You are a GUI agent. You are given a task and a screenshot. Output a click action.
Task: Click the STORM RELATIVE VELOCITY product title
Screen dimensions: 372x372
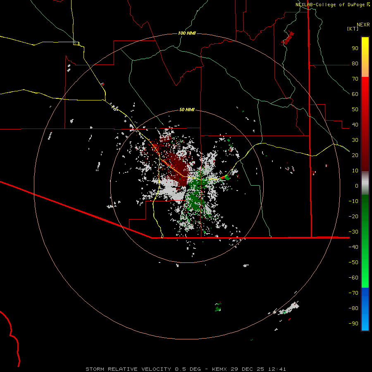click(128, 369)
